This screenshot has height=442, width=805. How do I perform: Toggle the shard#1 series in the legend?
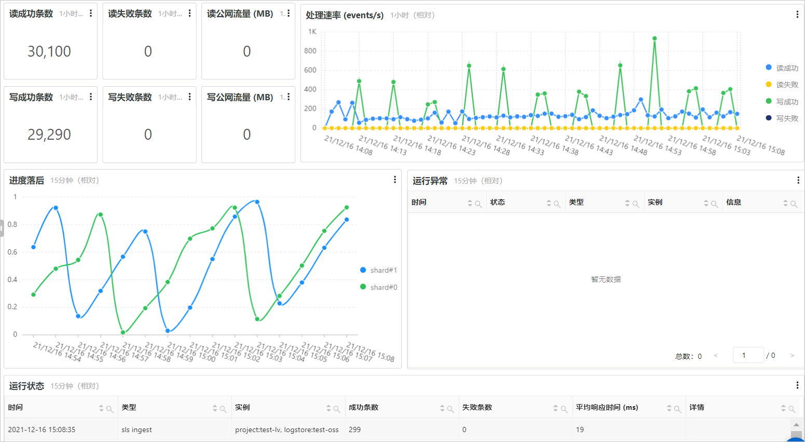pyautogui.click(x=378, y=270)
